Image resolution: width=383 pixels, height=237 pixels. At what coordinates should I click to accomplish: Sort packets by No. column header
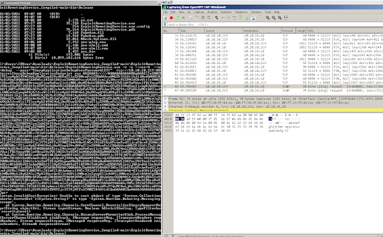(x=171, y=31)
